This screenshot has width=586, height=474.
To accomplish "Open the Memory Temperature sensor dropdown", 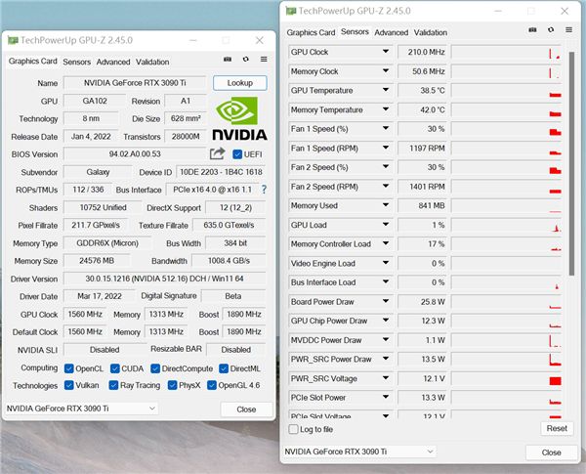I will point(386,109).
